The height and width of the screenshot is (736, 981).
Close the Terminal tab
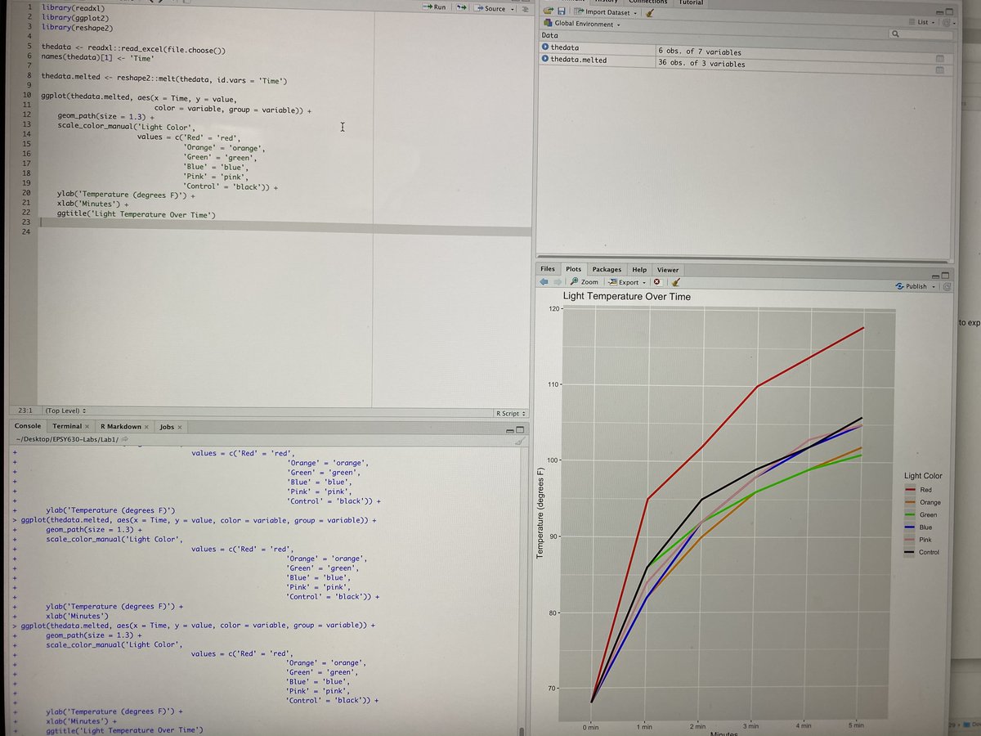pos(87,427)
